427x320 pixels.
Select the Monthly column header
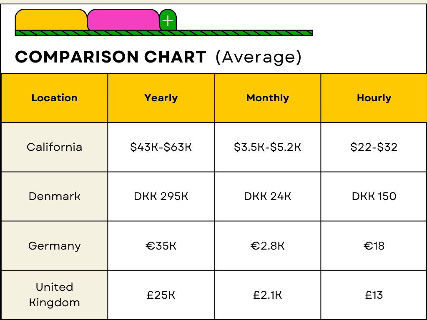[x=268, y=98]
